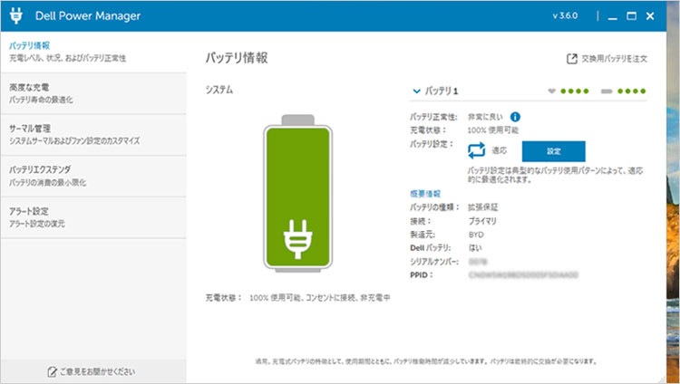This screenshot has width=680, height=384.
Task: Click the large green battery graphic
Action: tap(297, 193)
